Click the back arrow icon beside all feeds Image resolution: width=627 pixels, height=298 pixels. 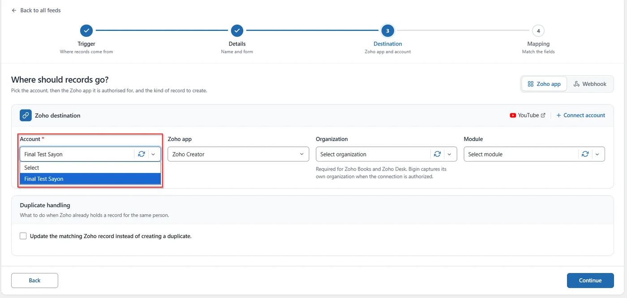click(14, 10)
